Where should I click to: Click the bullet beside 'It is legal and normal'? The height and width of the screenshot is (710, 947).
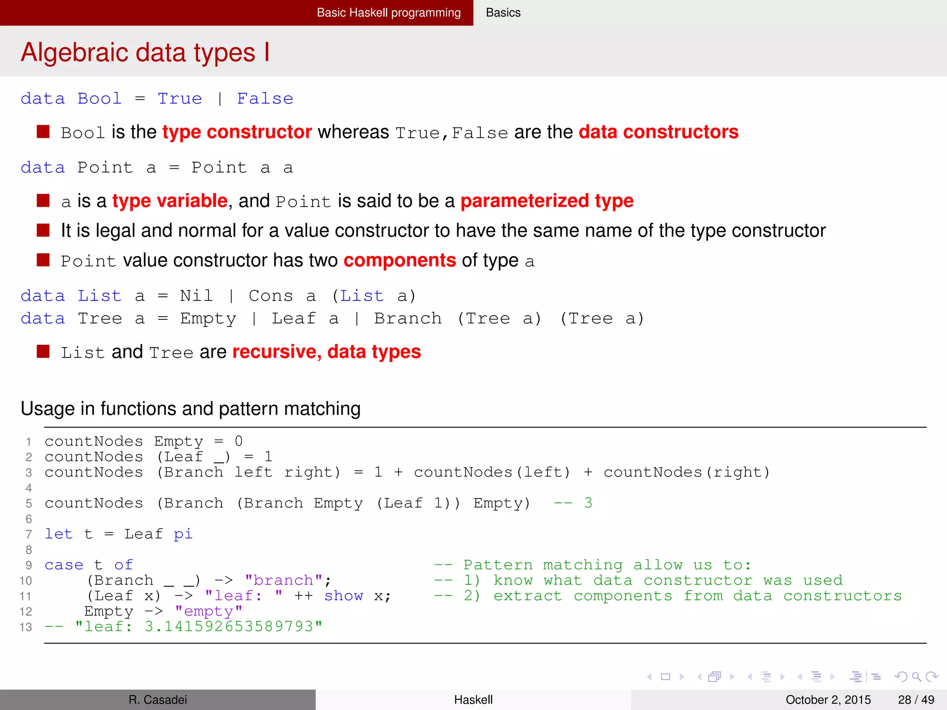point(43,230)
